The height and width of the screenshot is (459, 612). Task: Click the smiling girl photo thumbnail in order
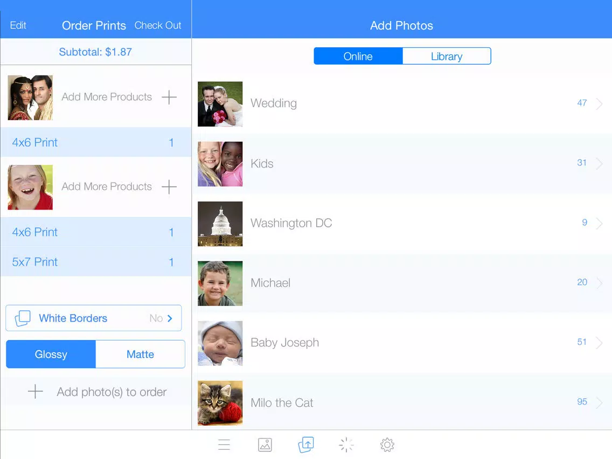pyautogui.click(x=30, y=187)
